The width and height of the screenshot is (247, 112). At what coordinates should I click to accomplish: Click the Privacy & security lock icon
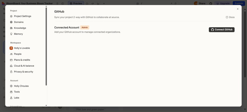tap(11, 72)
